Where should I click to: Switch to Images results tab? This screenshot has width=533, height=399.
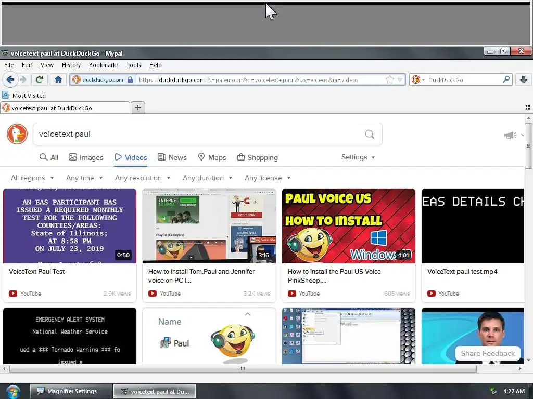click(x=86, y=157)
